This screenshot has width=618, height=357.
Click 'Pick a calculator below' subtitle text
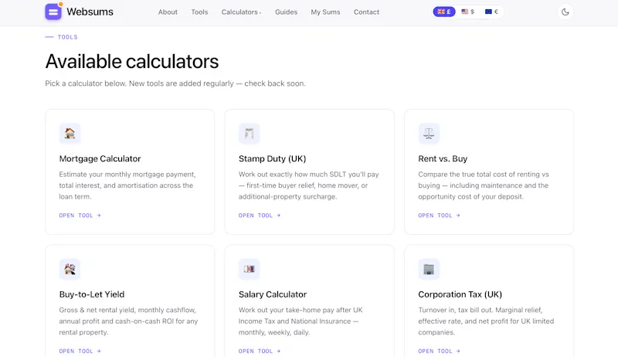coord(175,83)
